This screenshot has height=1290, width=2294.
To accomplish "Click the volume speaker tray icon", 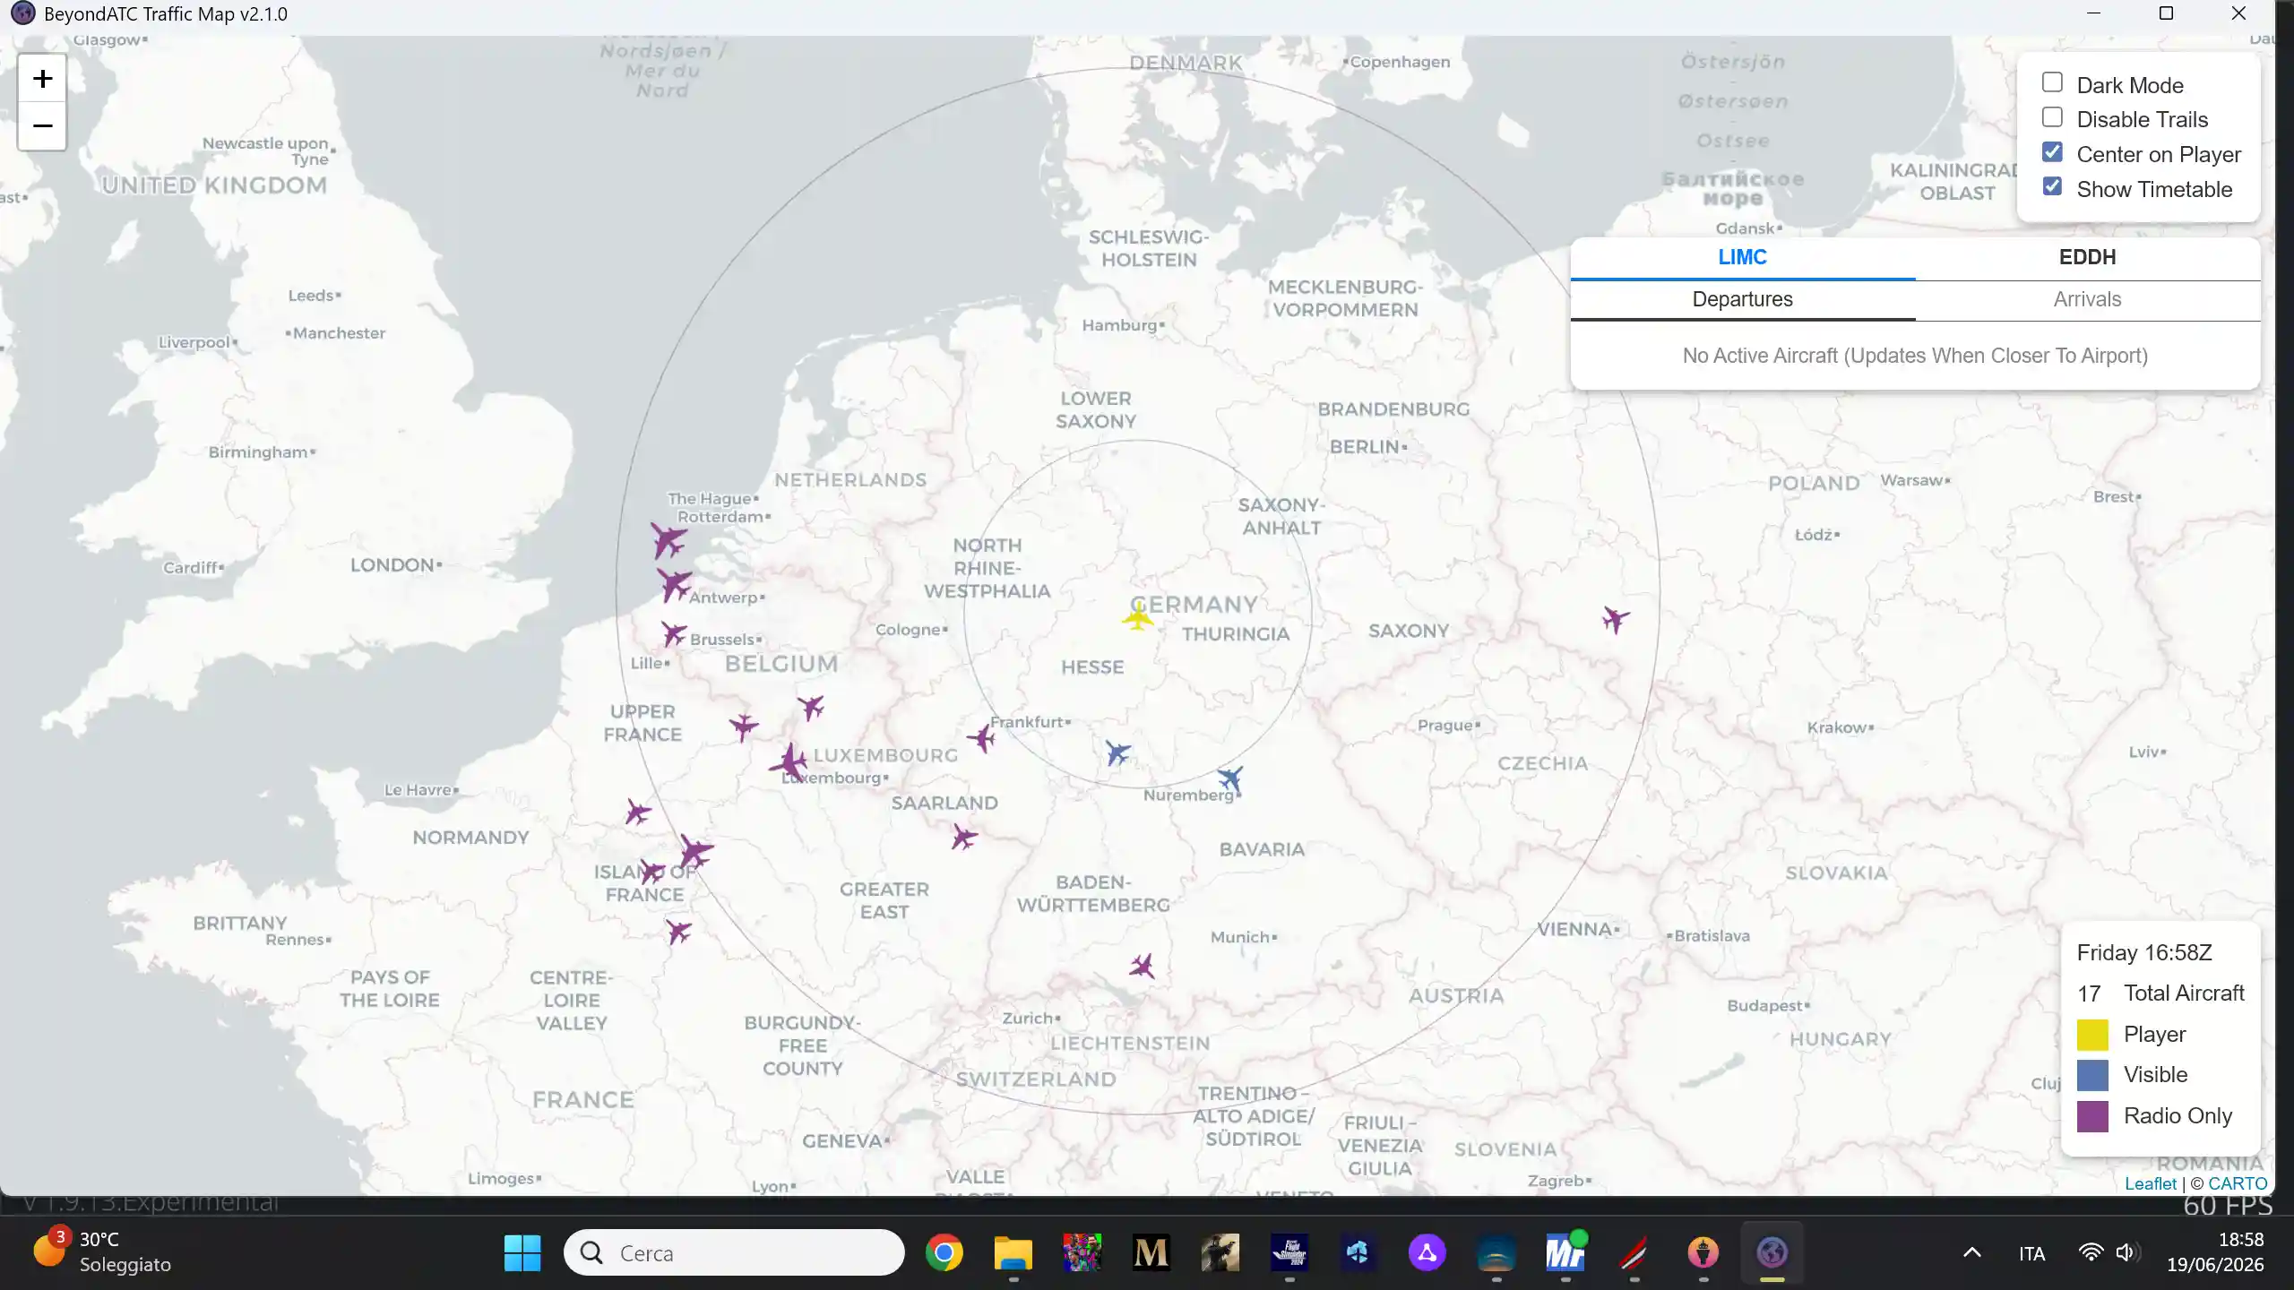I will (x=2126, y=1252).
